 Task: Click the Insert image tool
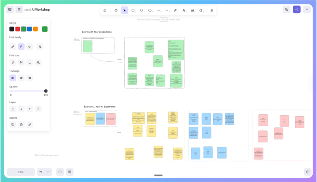(x=192, y=10)
